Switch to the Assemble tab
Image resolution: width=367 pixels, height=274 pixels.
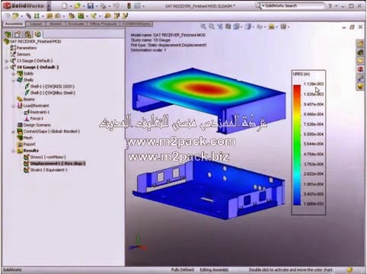click(14, 24)
